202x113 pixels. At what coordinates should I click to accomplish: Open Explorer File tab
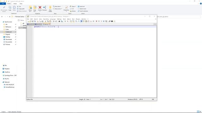click(x=3, y=3)
